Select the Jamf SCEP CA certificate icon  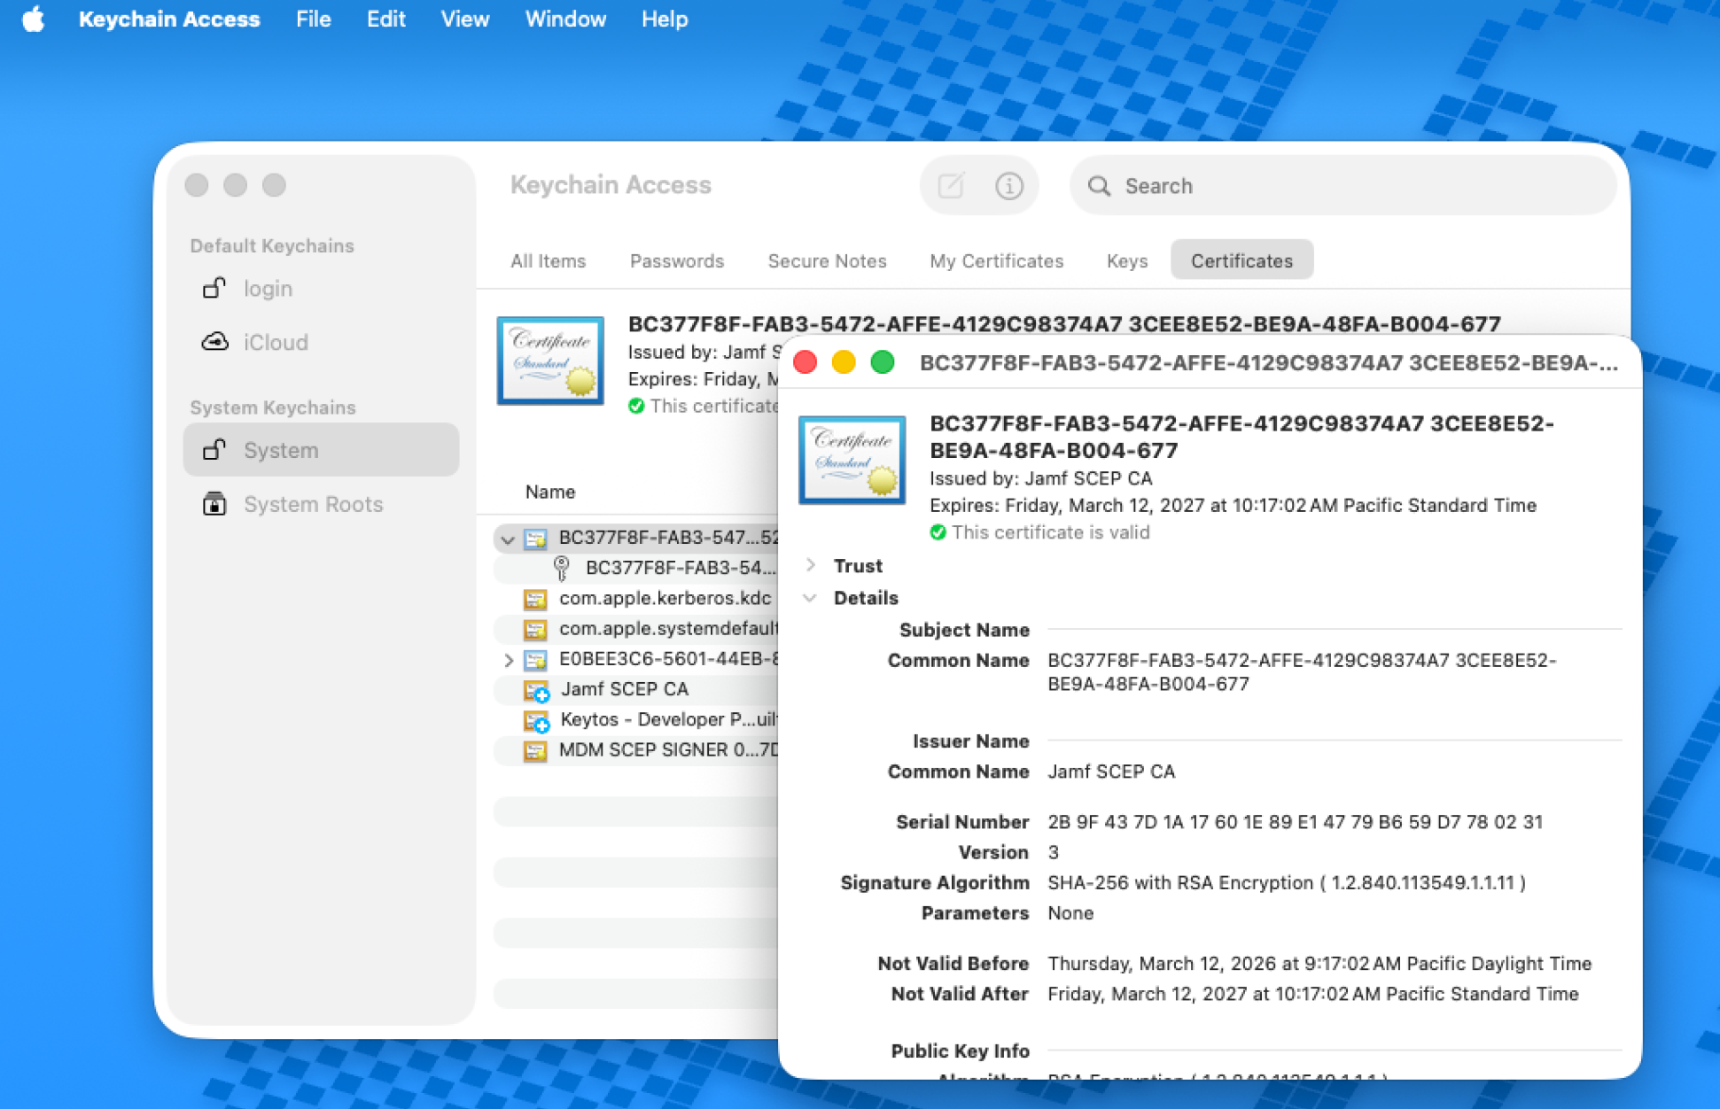pos(536,691)
